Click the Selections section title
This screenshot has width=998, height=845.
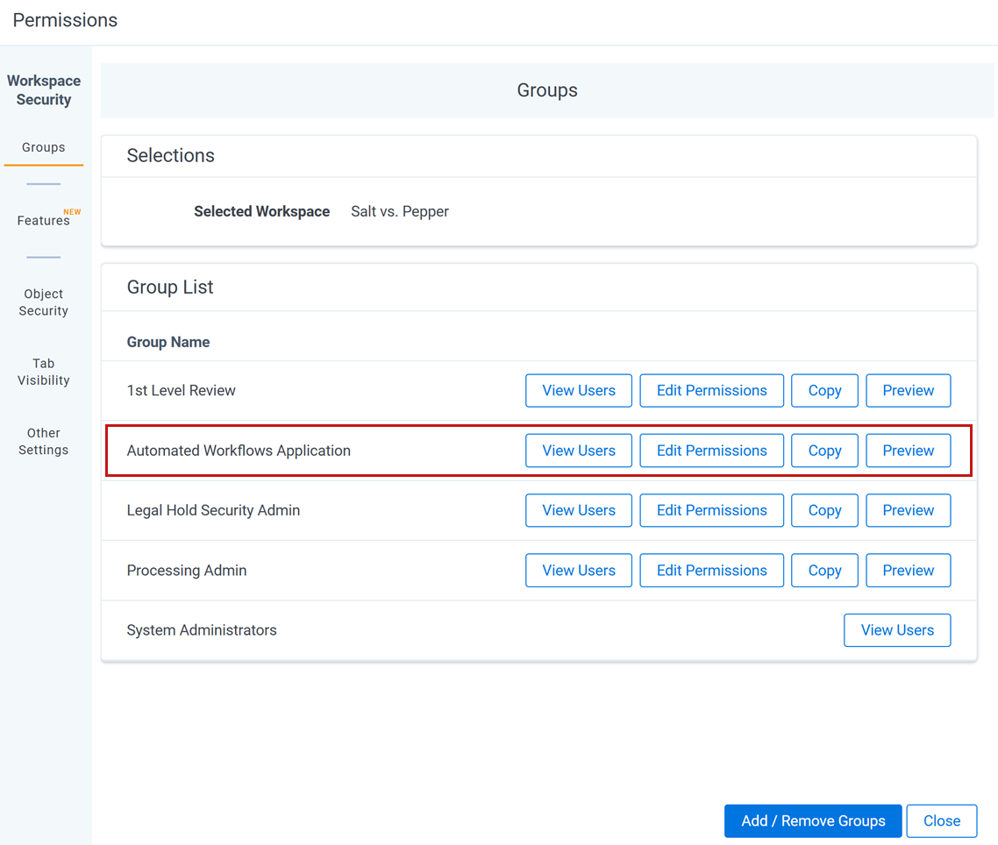[x=171, y=155]
